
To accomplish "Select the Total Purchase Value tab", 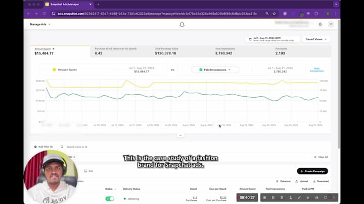I will coord(180,51).
